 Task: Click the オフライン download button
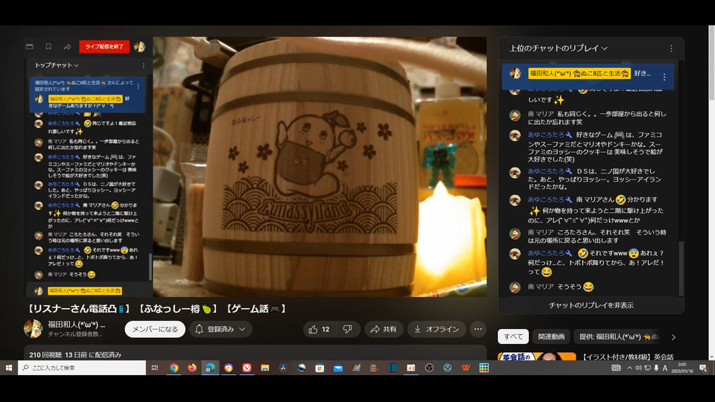(436, 329)
